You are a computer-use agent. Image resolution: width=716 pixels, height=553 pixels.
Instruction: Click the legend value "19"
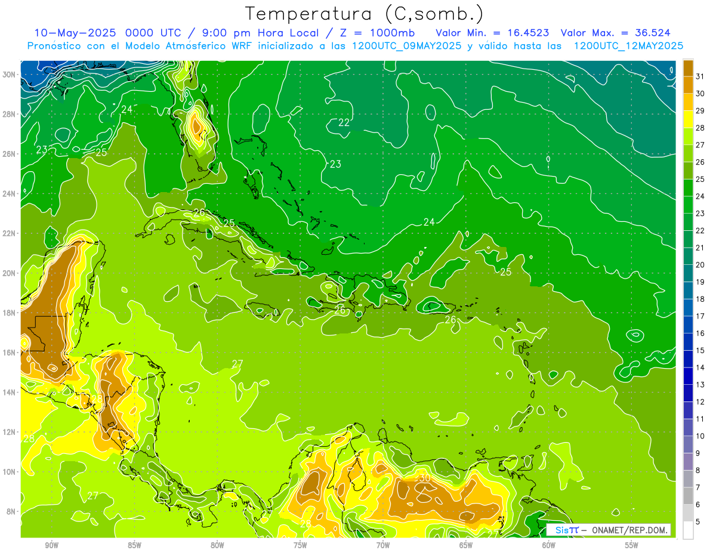[700, 282]
